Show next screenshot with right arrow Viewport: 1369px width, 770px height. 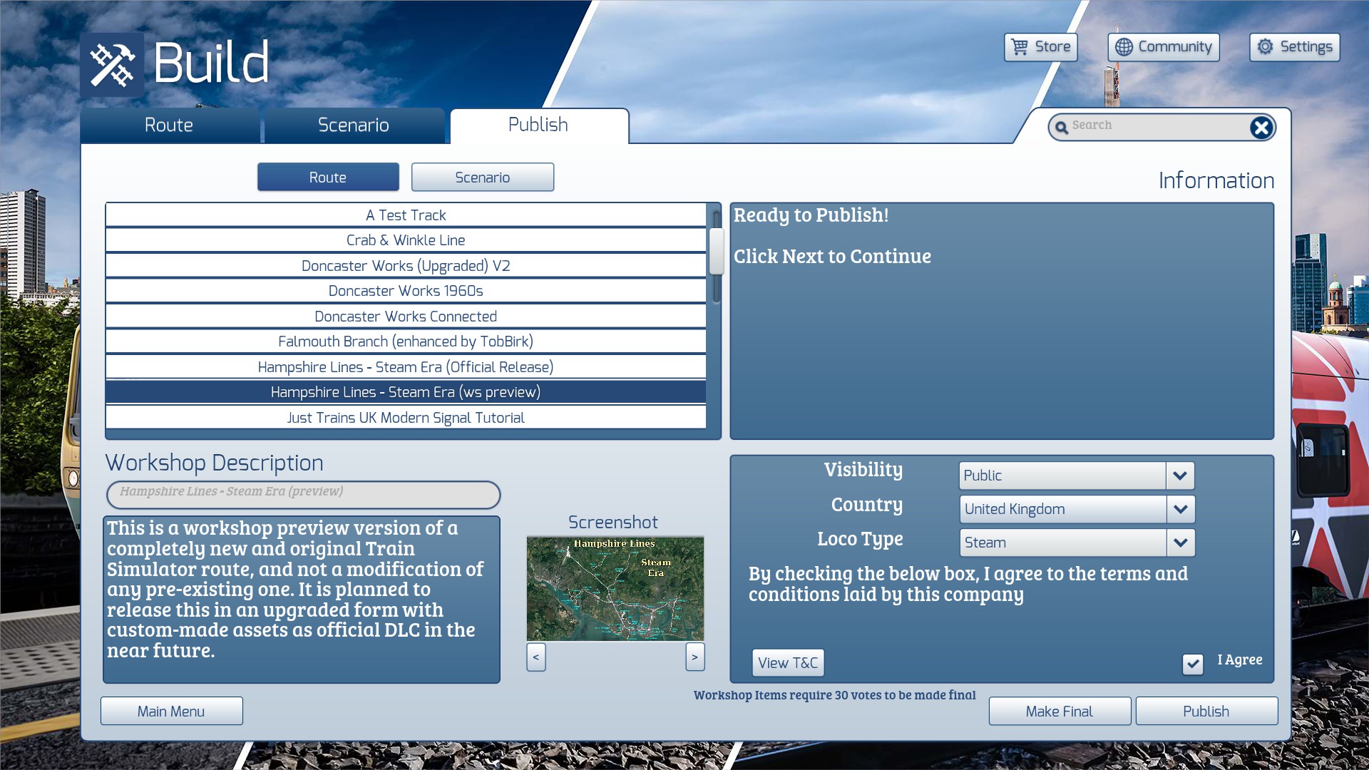pyautogui.click(x=694, y=657)
